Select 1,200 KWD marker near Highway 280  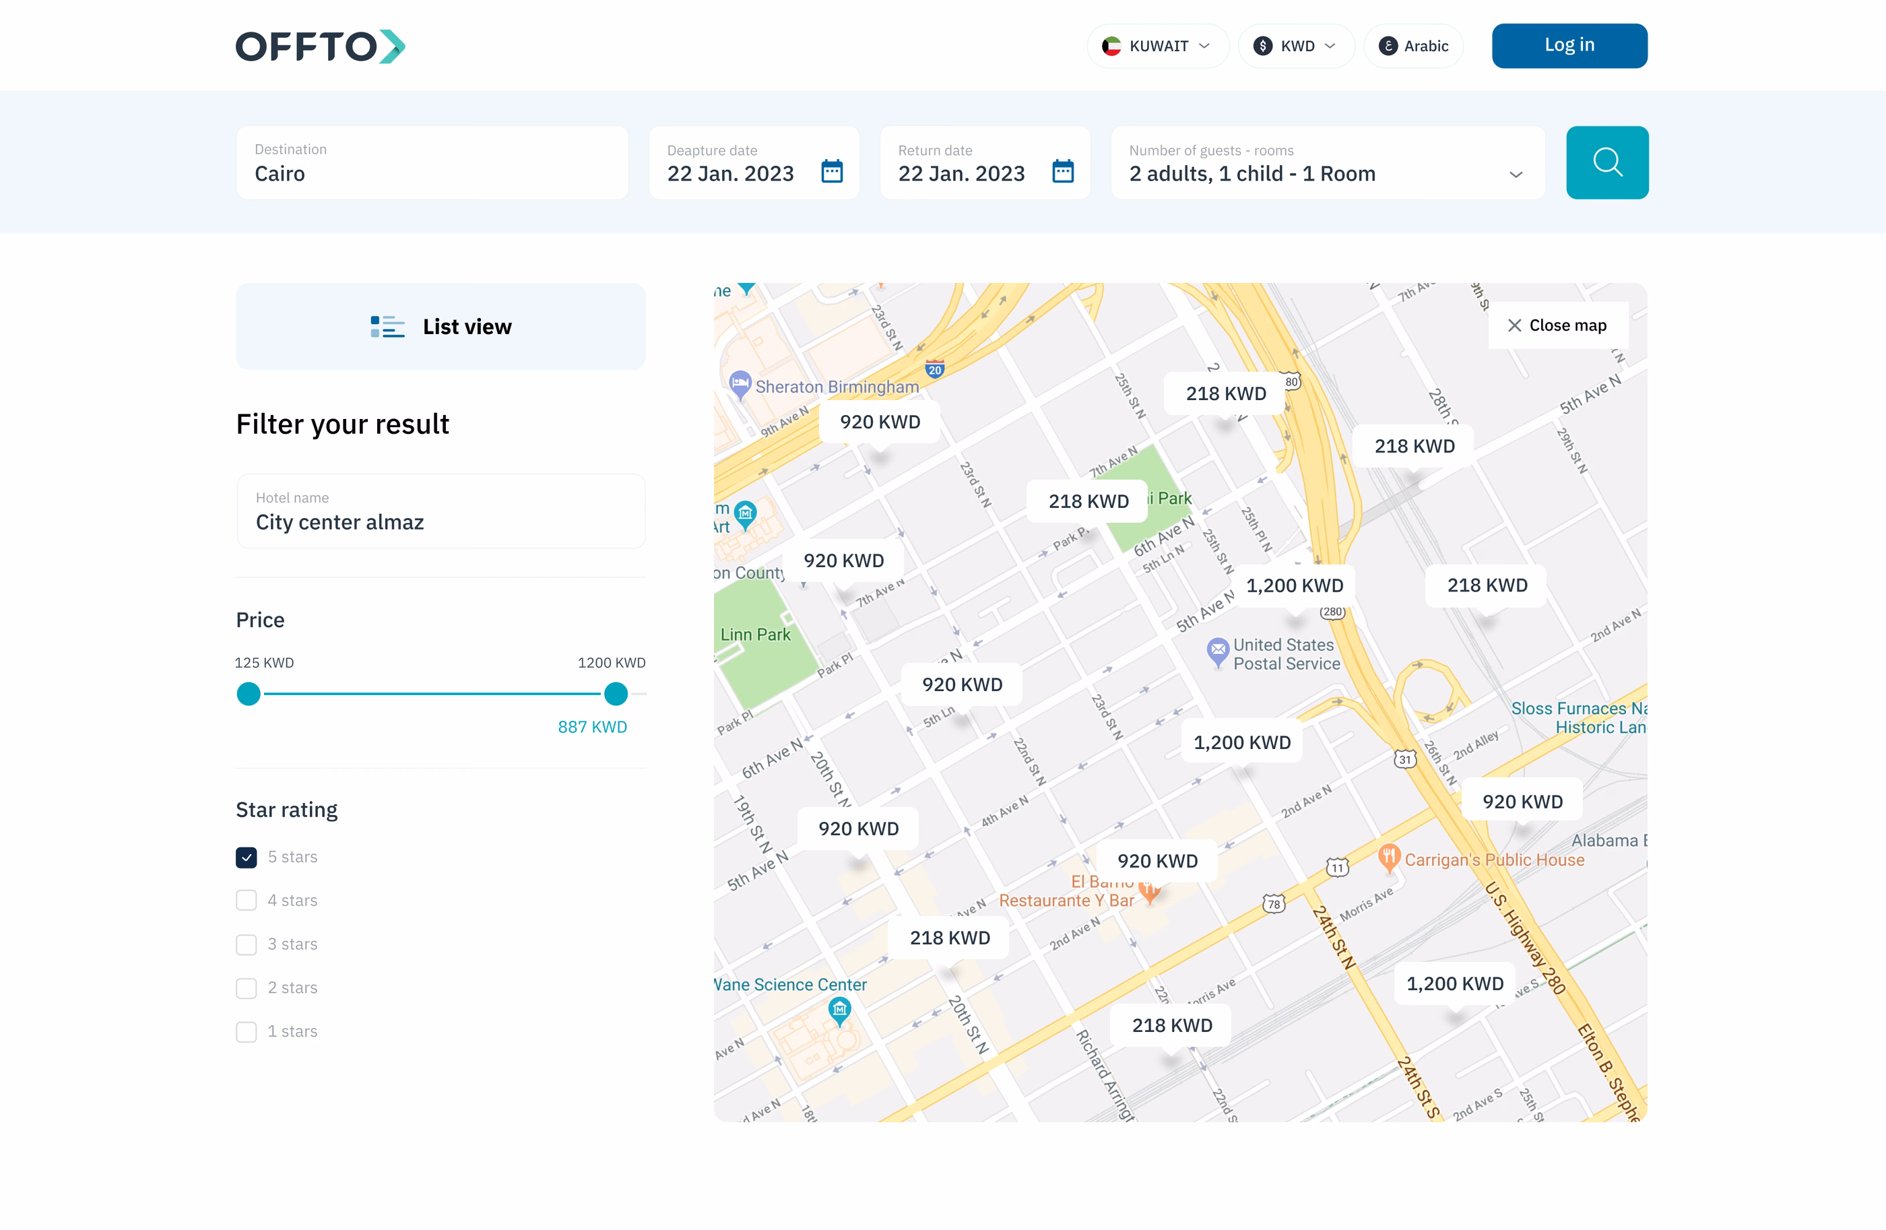pyautogui.click(x=1455, y=983)
